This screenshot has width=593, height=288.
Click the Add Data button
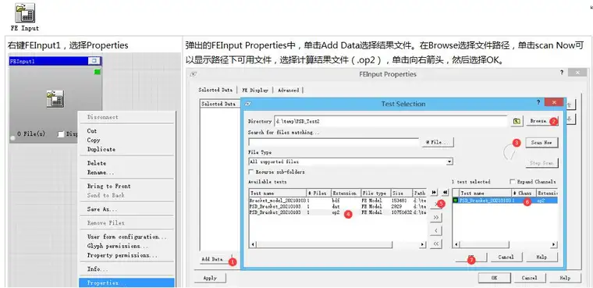pyautogui.click(x=216, y=259)
